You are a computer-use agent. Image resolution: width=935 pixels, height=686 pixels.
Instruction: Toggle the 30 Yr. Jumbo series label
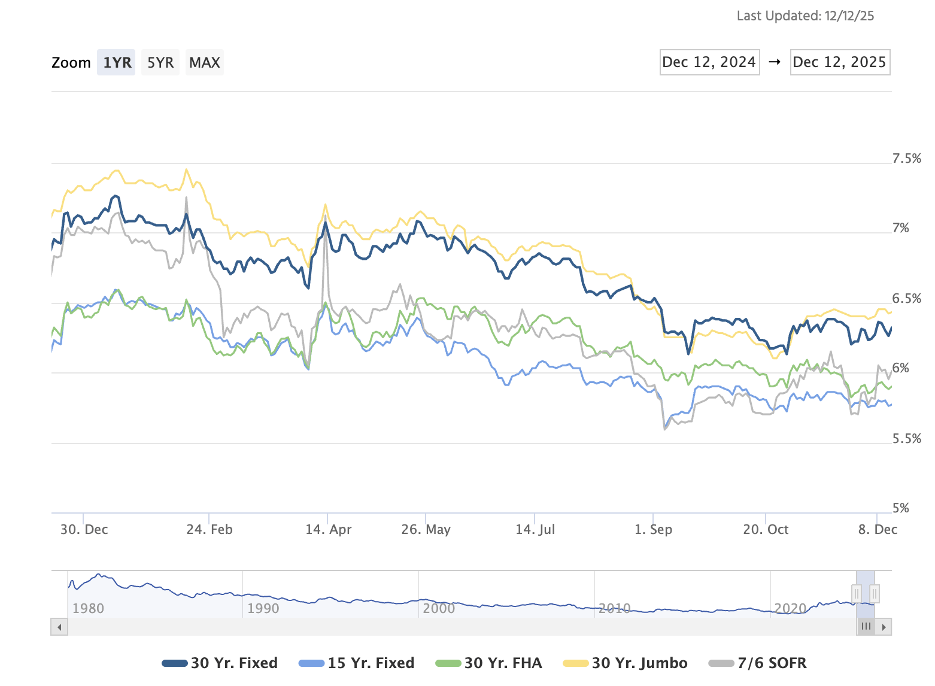[639, 663]
